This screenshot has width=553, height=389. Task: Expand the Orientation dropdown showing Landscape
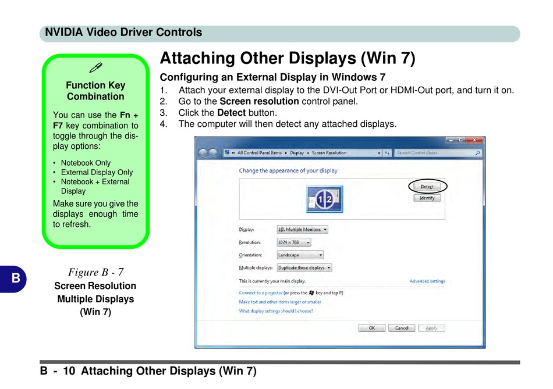click(300, 255)
